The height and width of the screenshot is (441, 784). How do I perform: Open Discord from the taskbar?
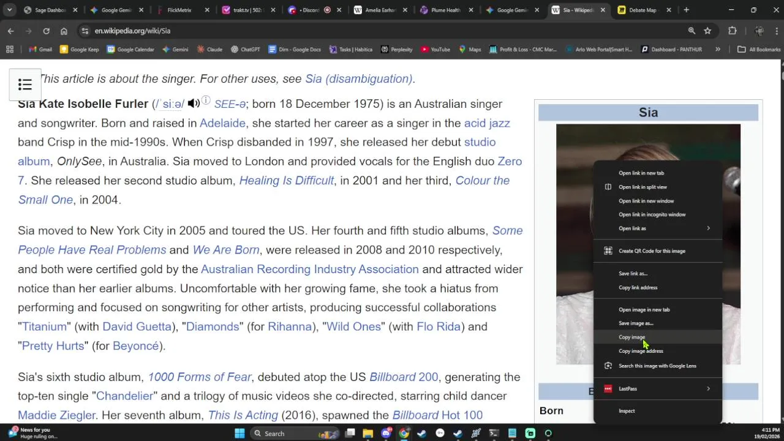point(386,434)
